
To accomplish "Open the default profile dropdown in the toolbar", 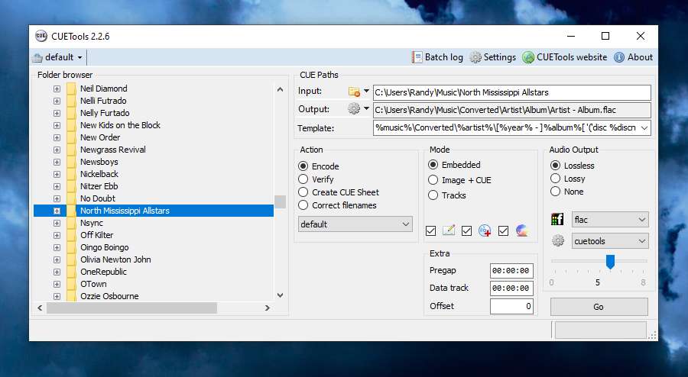I will [57, 57].
